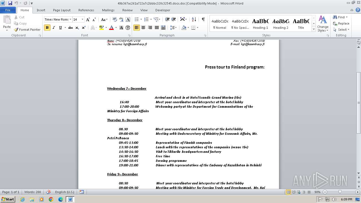The image size is (361, 203).
Task: Click the Format Painter brush
Action: pyautogui.click(x=16, y=30)
